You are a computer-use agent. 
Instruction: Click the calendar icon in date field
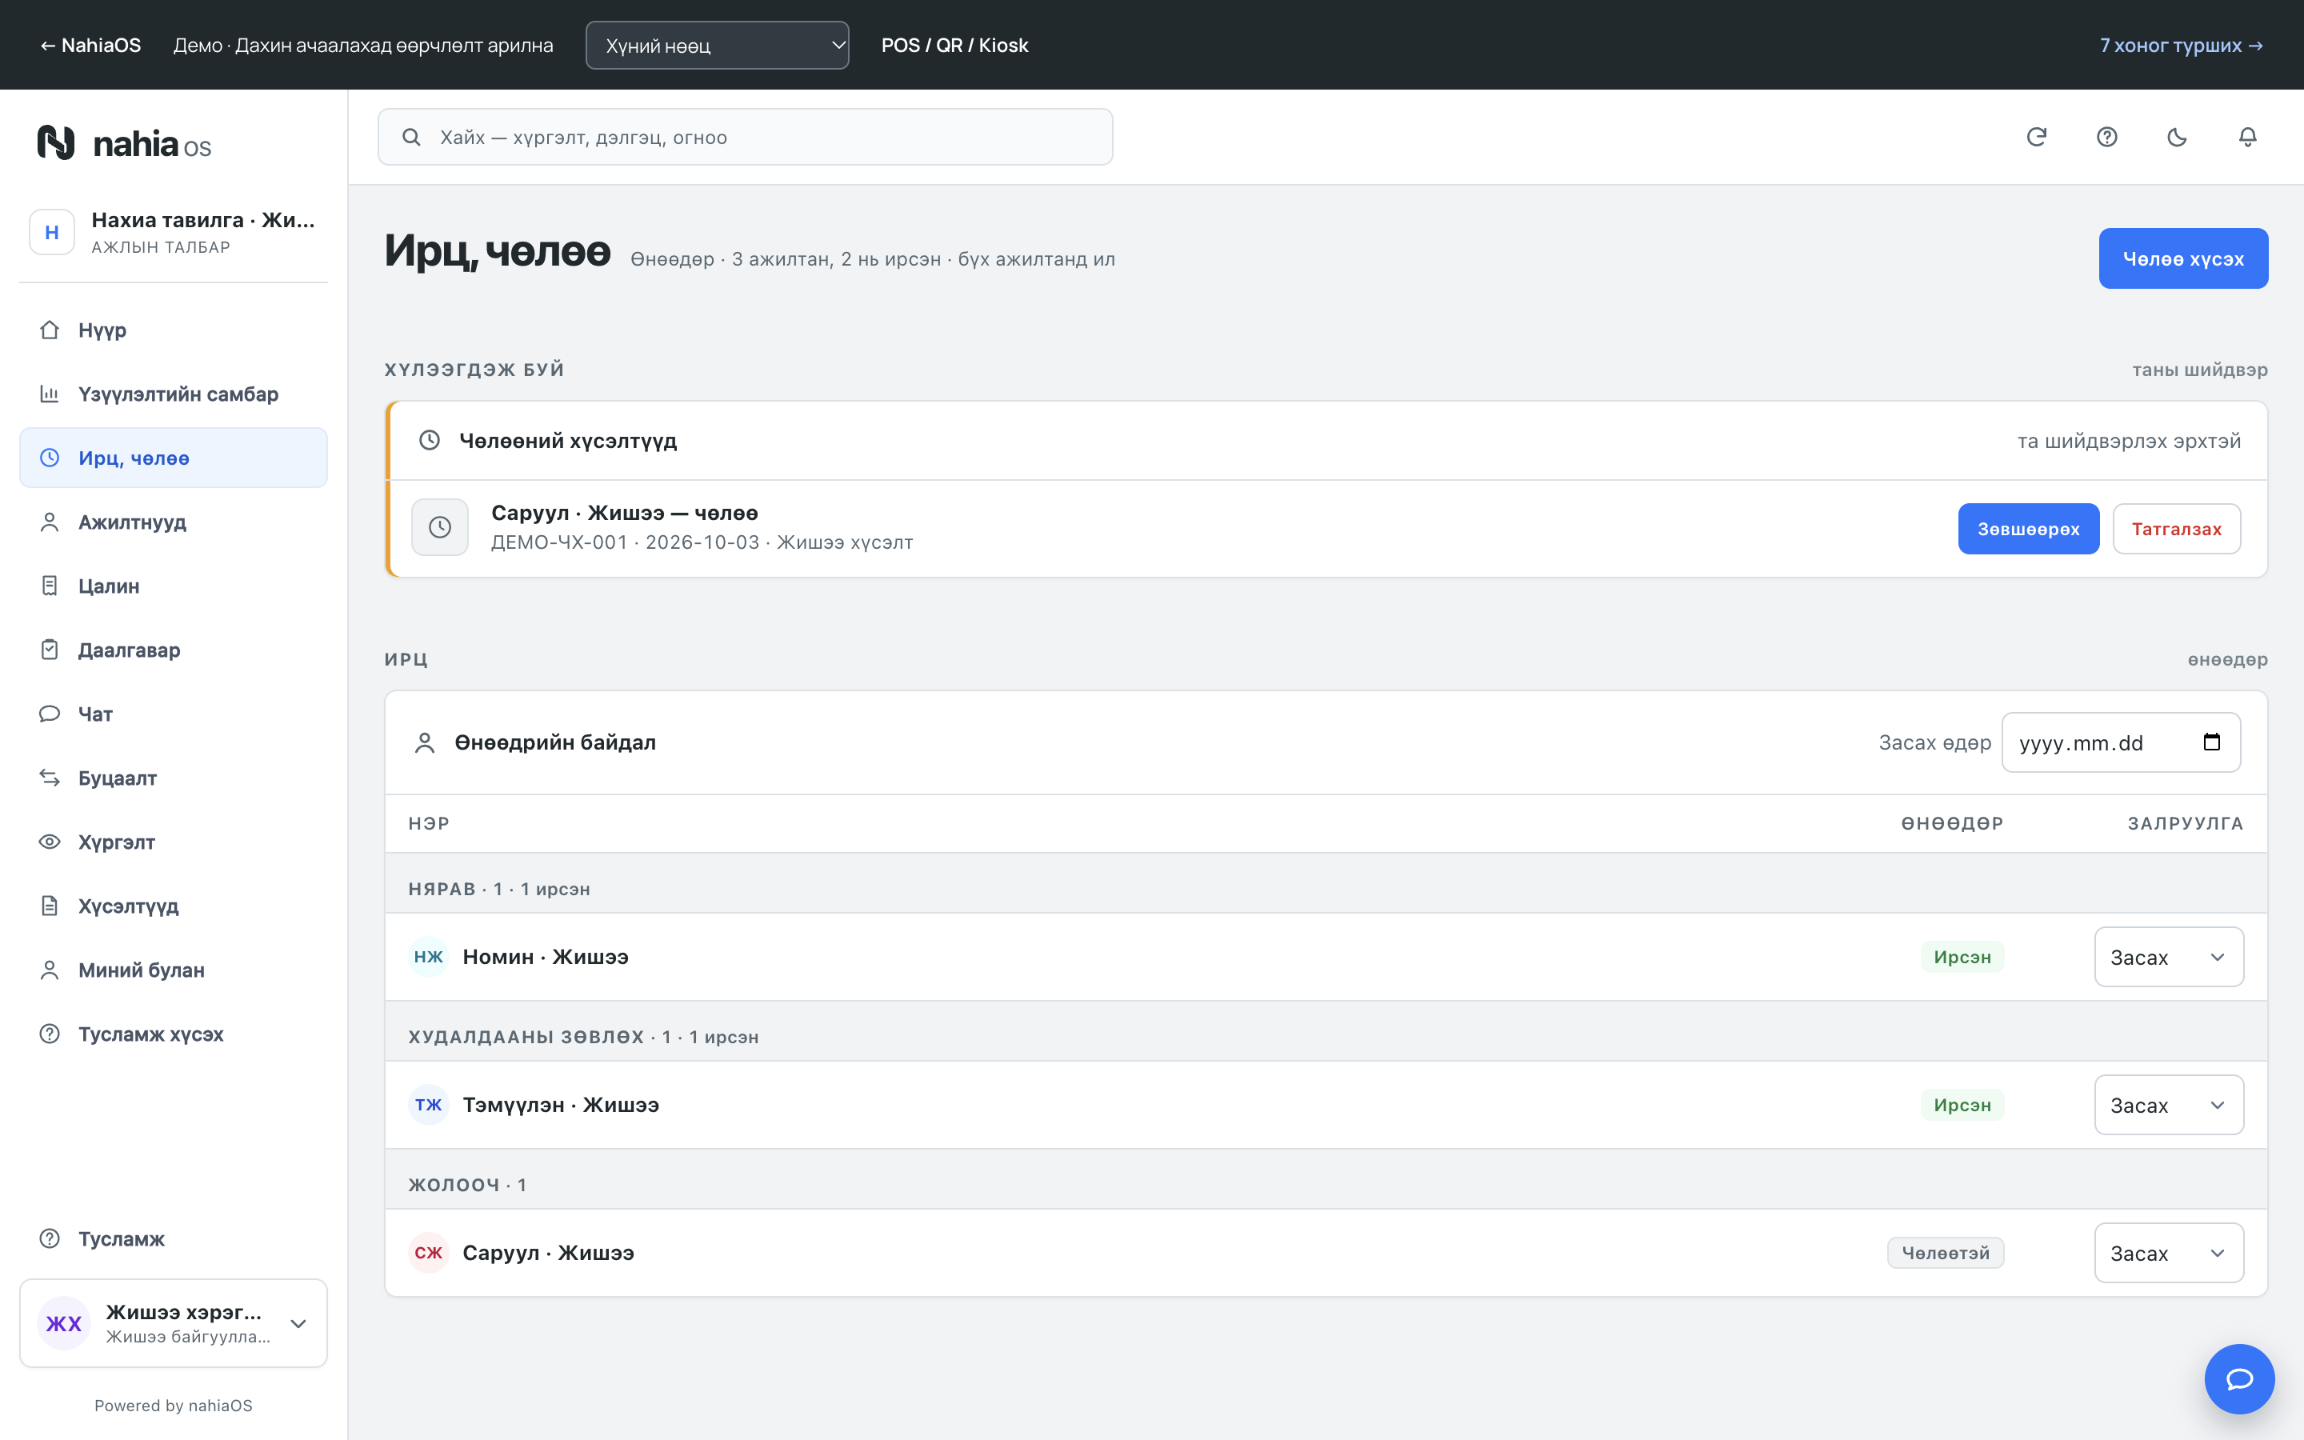click(2212, 742)
